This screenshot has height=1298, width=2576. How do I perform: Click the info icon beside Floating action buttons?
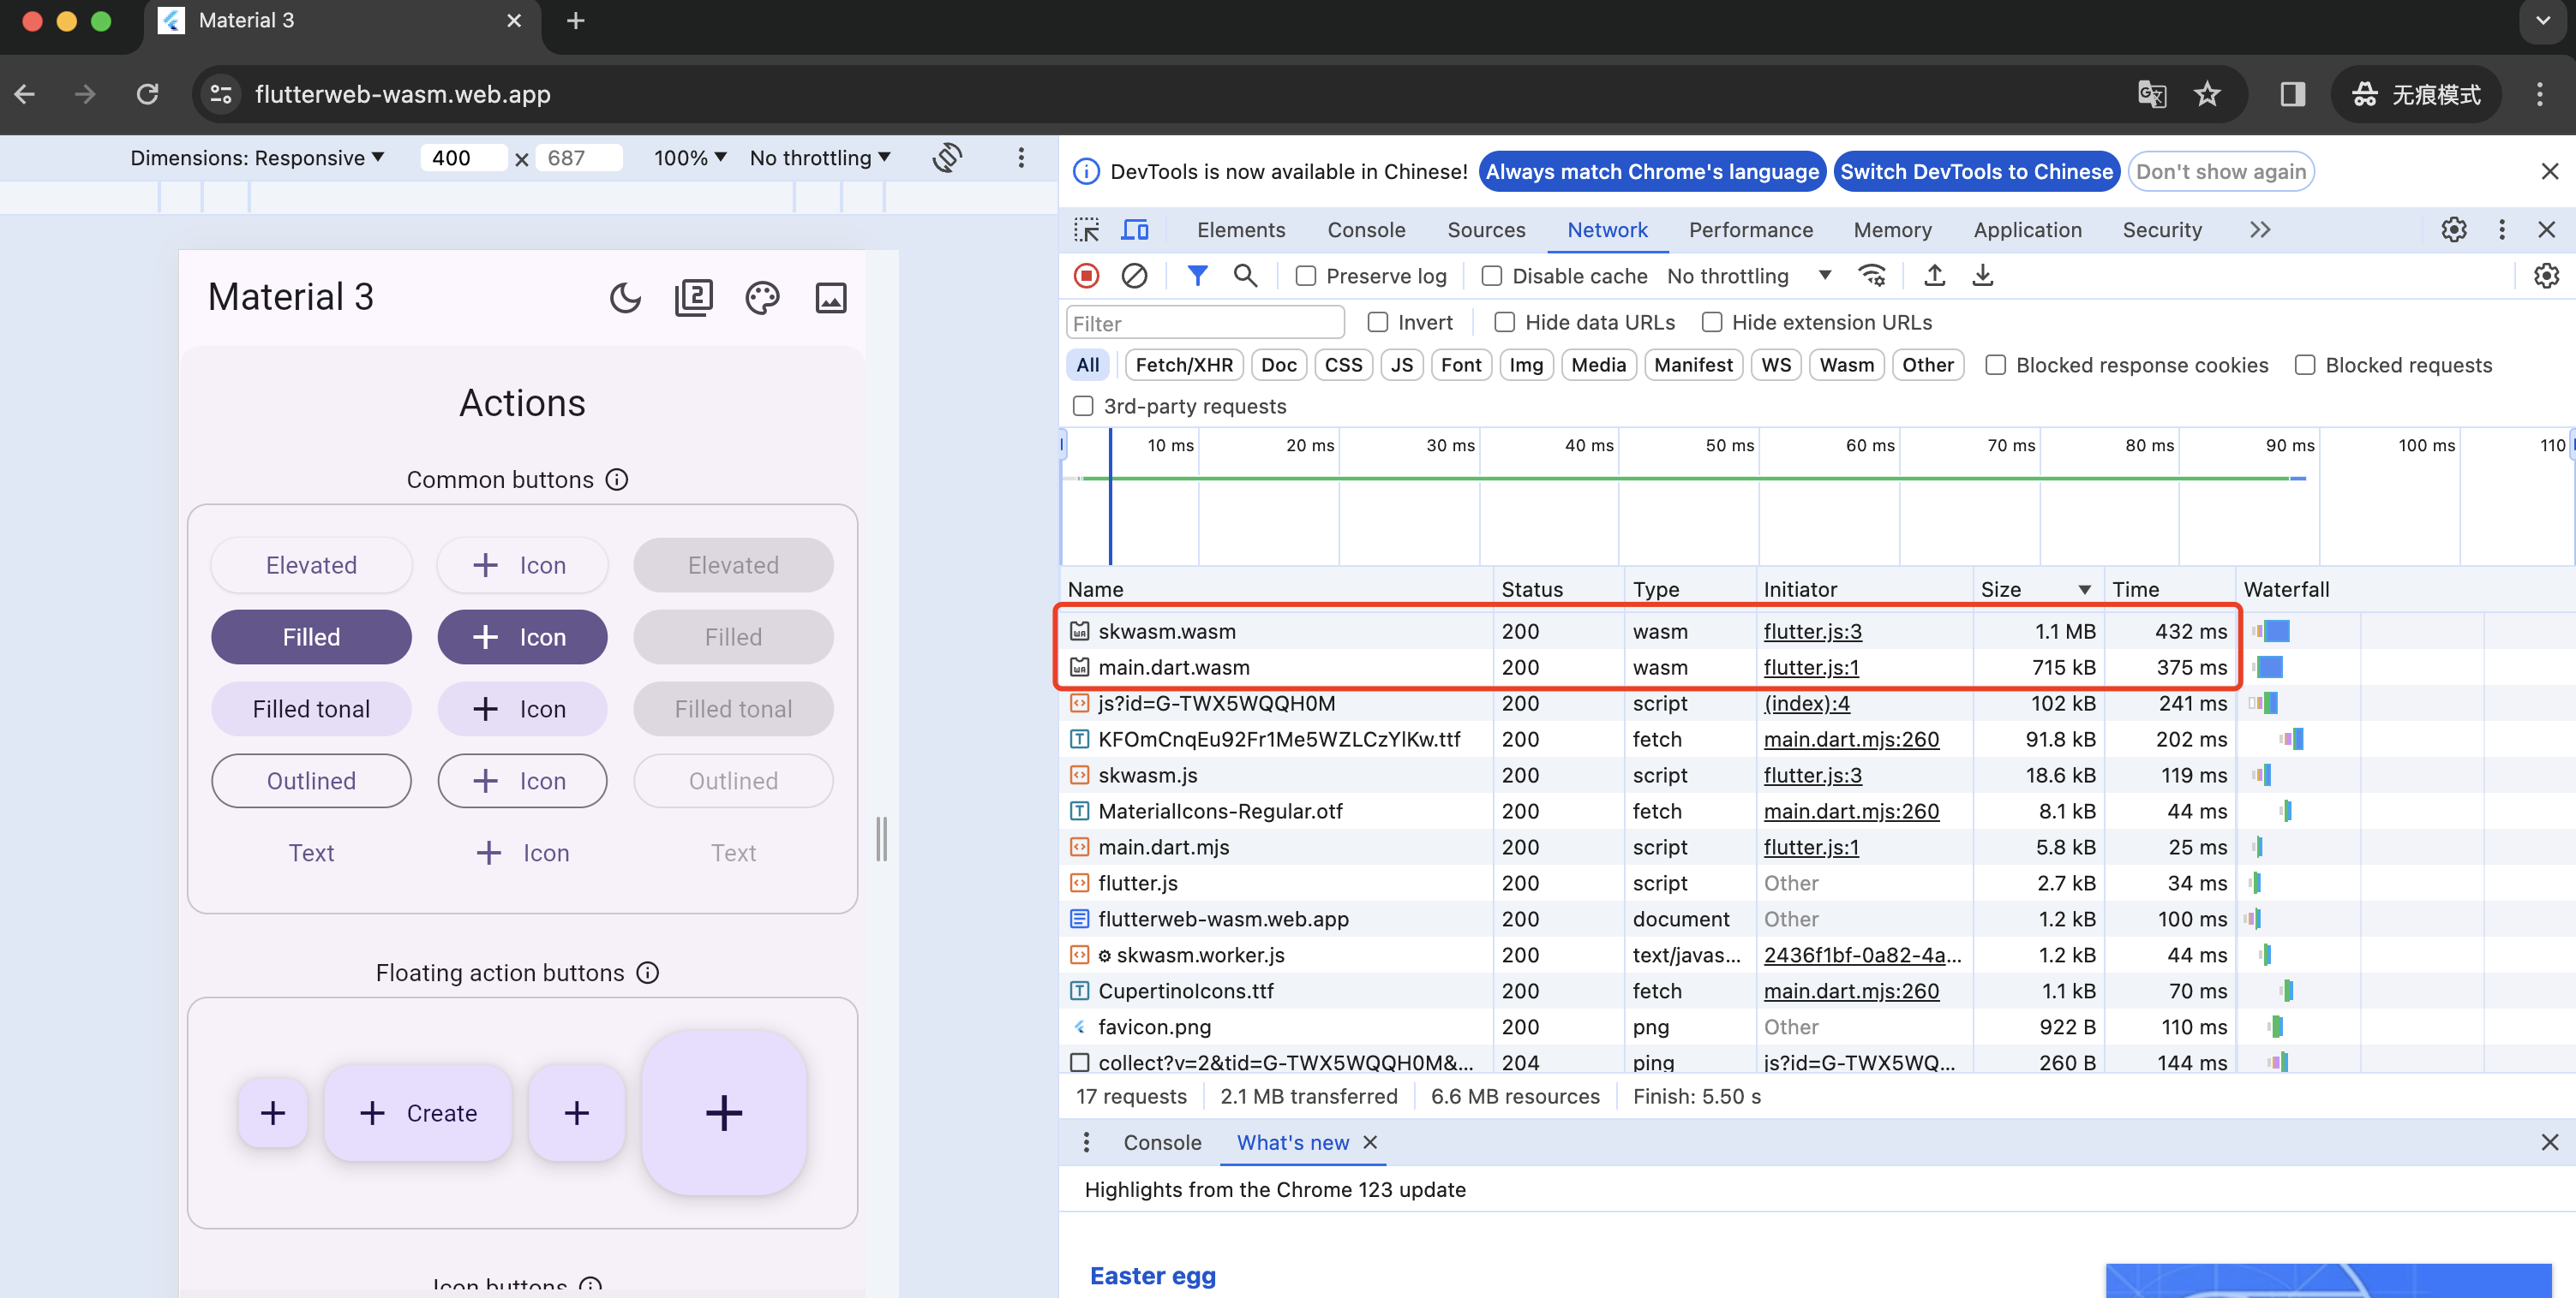pyautogui.click(x=648, y=973)
